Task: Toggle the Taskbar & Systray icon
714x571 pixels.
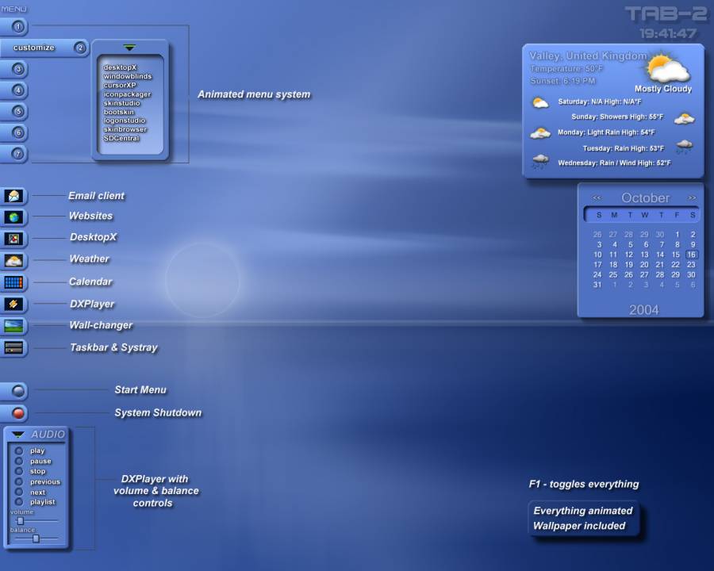Action: pos(14,347)
